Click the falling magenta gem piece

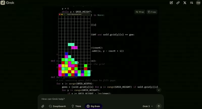(74, 48)
